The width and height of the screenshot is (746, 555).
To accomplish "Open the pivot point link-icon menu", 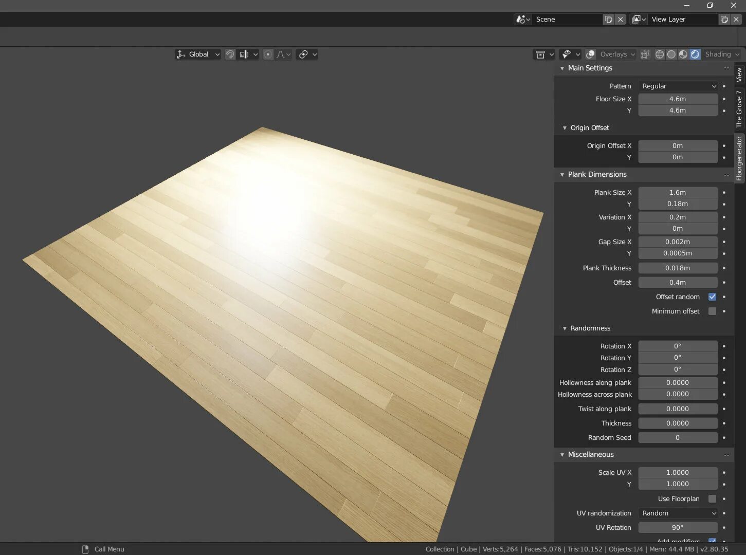I will 307,54.
